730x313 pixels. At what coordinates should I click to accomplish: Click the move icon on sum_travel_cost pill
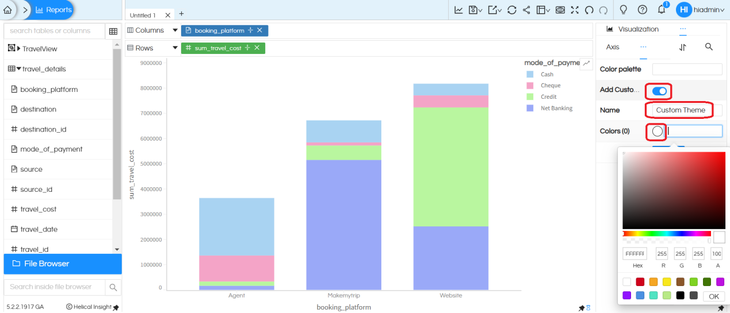[x=247, y=48]
